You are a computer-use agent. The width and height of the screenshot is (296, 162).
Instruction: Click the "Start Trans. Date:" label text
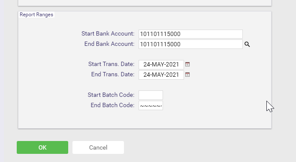(x=112, y=64)
